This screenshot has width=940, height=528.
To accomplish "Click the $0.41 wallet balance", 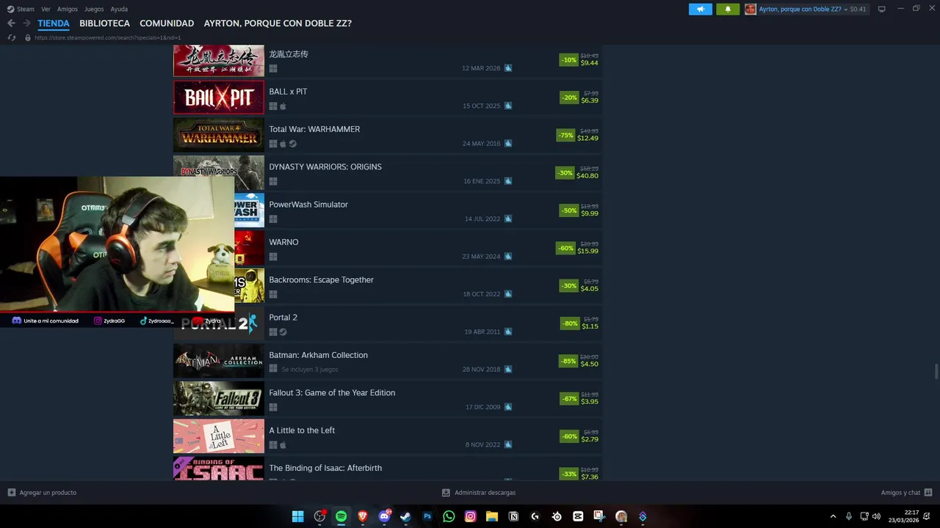I will (x=858, y=9).
